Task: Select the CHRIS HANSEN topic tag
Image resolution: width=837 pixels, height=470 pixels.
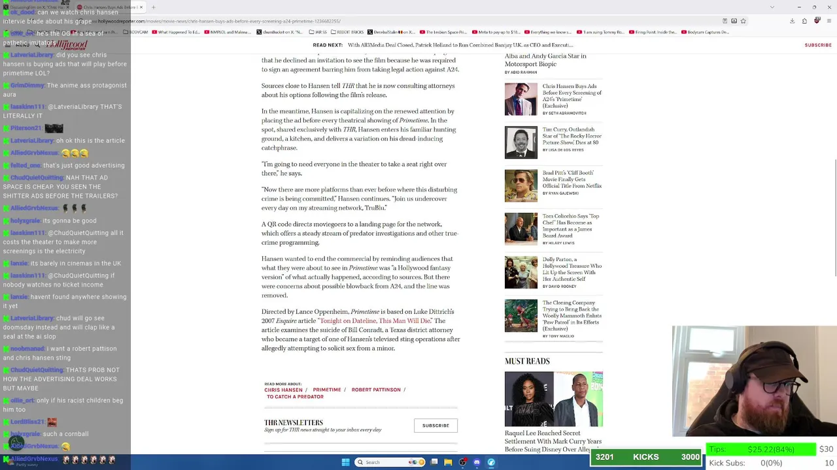Action: pyautogui.click(x=284, y=390)
